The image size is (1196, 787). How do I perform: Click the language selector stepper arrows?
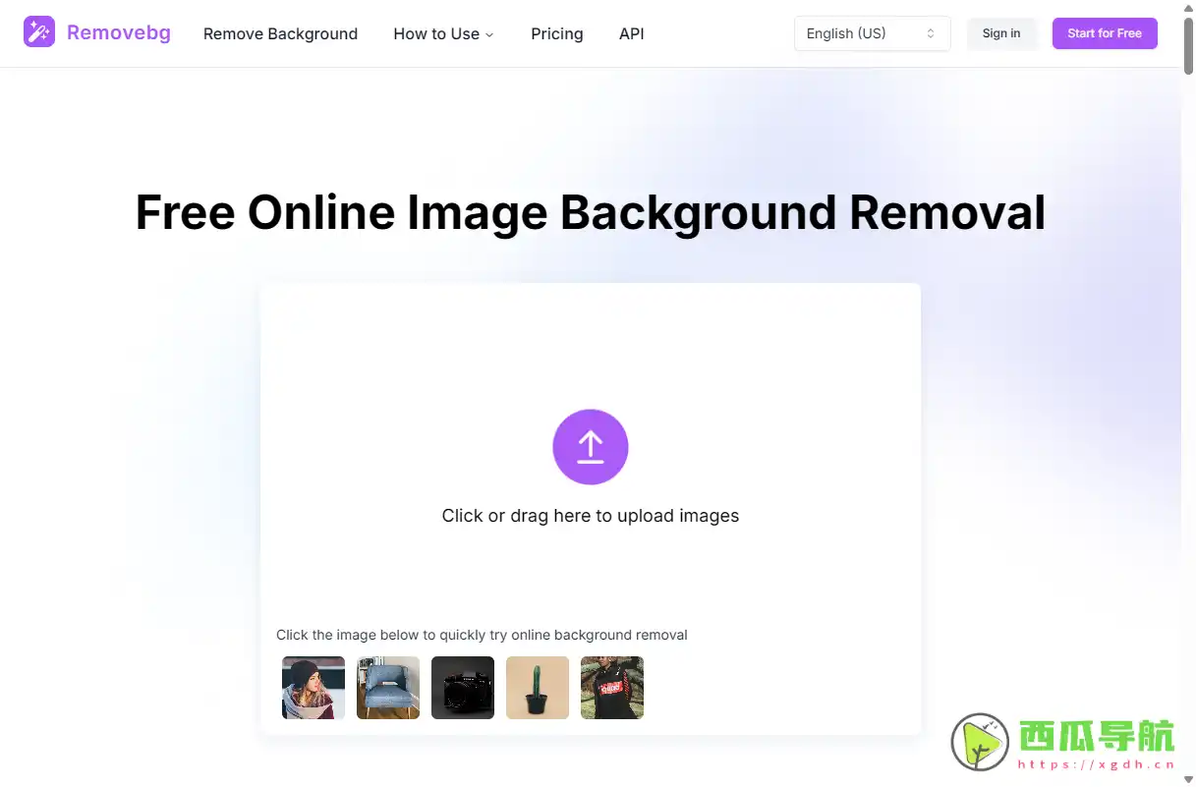(x=930, y=32)
